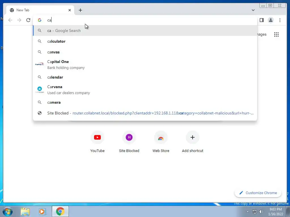This screenshot has height=217, width=290.
Task: Click the search icon beside camera
Action: click(x=40, y=102)
